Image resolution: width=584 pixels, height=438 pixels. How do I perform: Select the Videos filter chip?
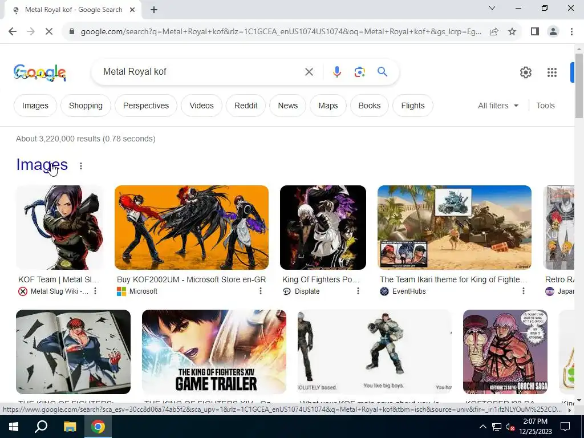(x=201, y=106)
